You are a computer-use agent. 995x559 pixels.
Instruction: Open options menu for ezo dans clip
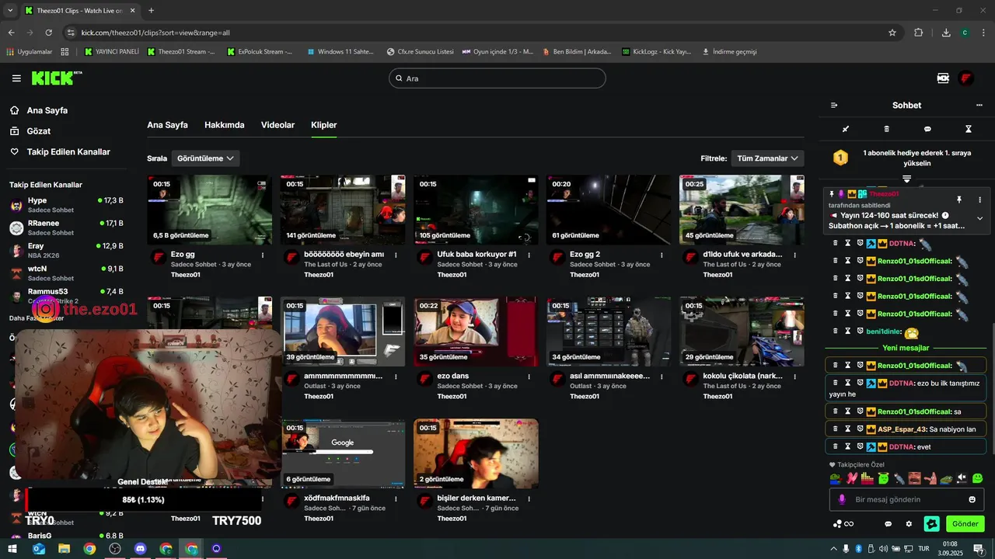(x=529, y=377)
